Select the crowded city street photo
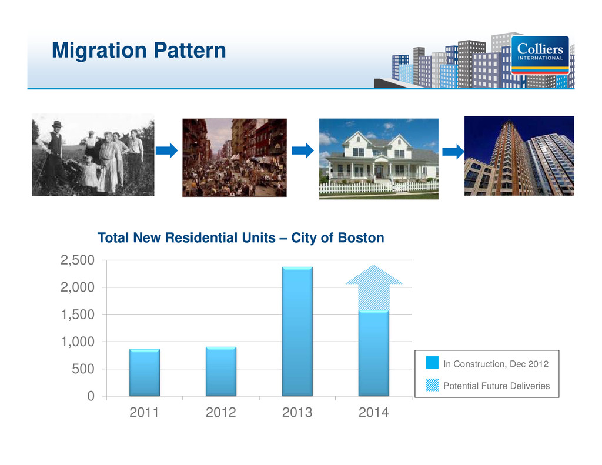The width and height of the screenshot is (602, 465). pyautogui.click(x=234, y=158)
